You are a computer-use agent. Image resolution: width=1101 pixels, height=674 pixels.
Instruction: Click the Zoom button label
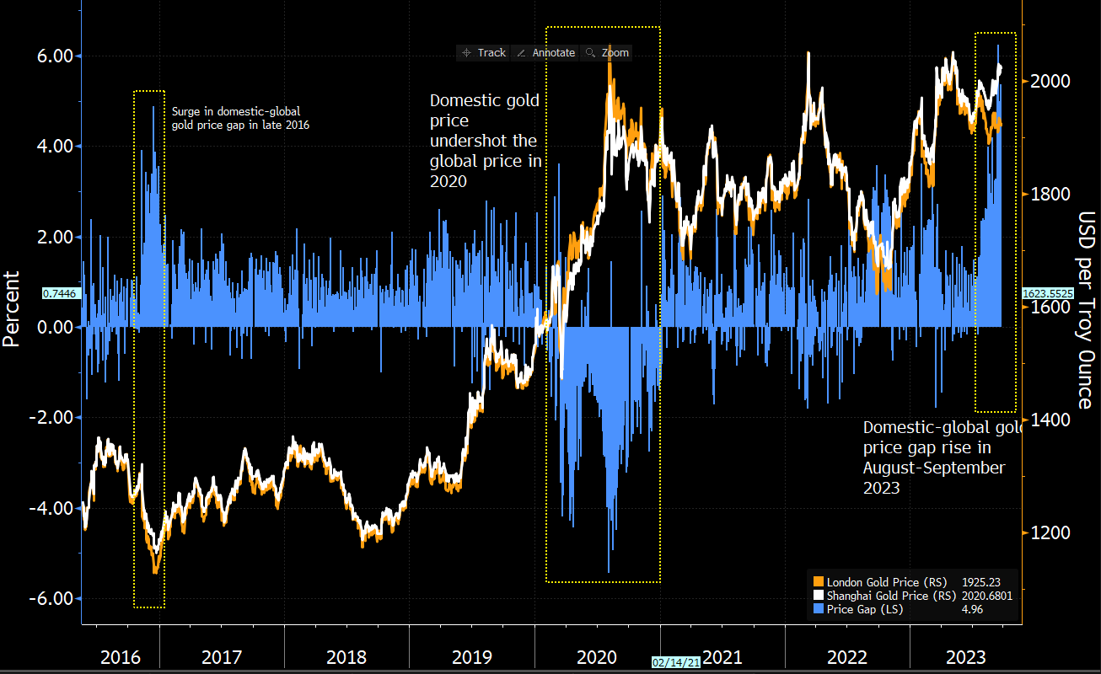(x=615, y=52)
